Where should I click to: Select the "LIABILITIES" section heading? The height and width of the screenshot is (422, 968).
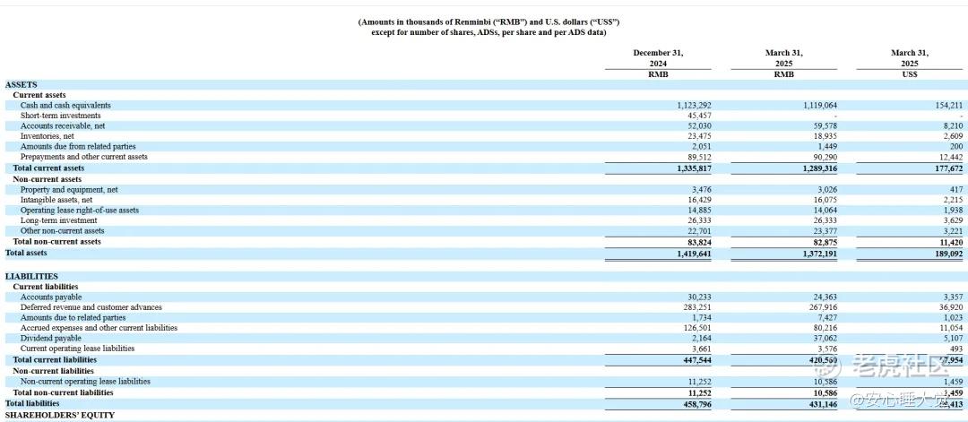click(x=31, y=277)
